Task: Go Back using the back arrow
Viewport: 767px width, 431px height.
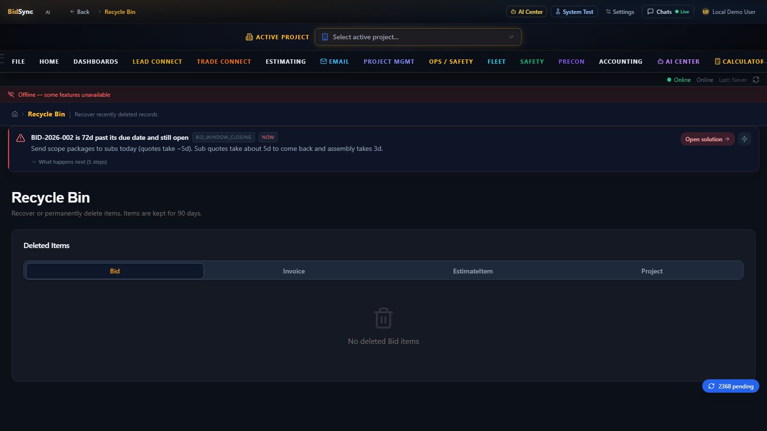Action: pyautogui.click(x=80, y=11)
